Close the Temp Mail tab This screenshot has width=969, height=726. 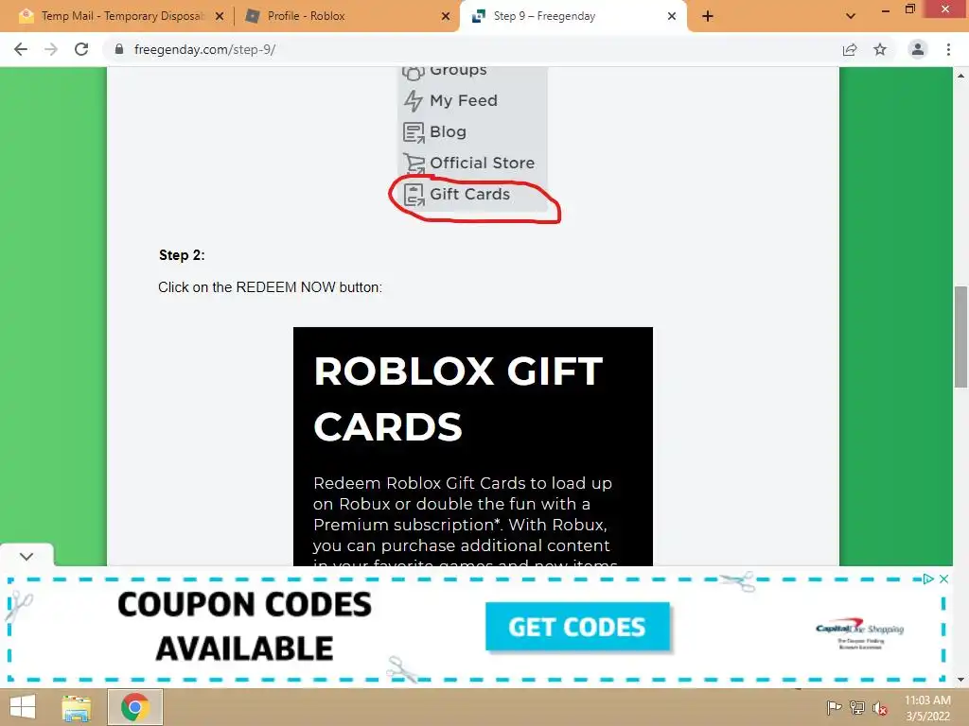220,16
